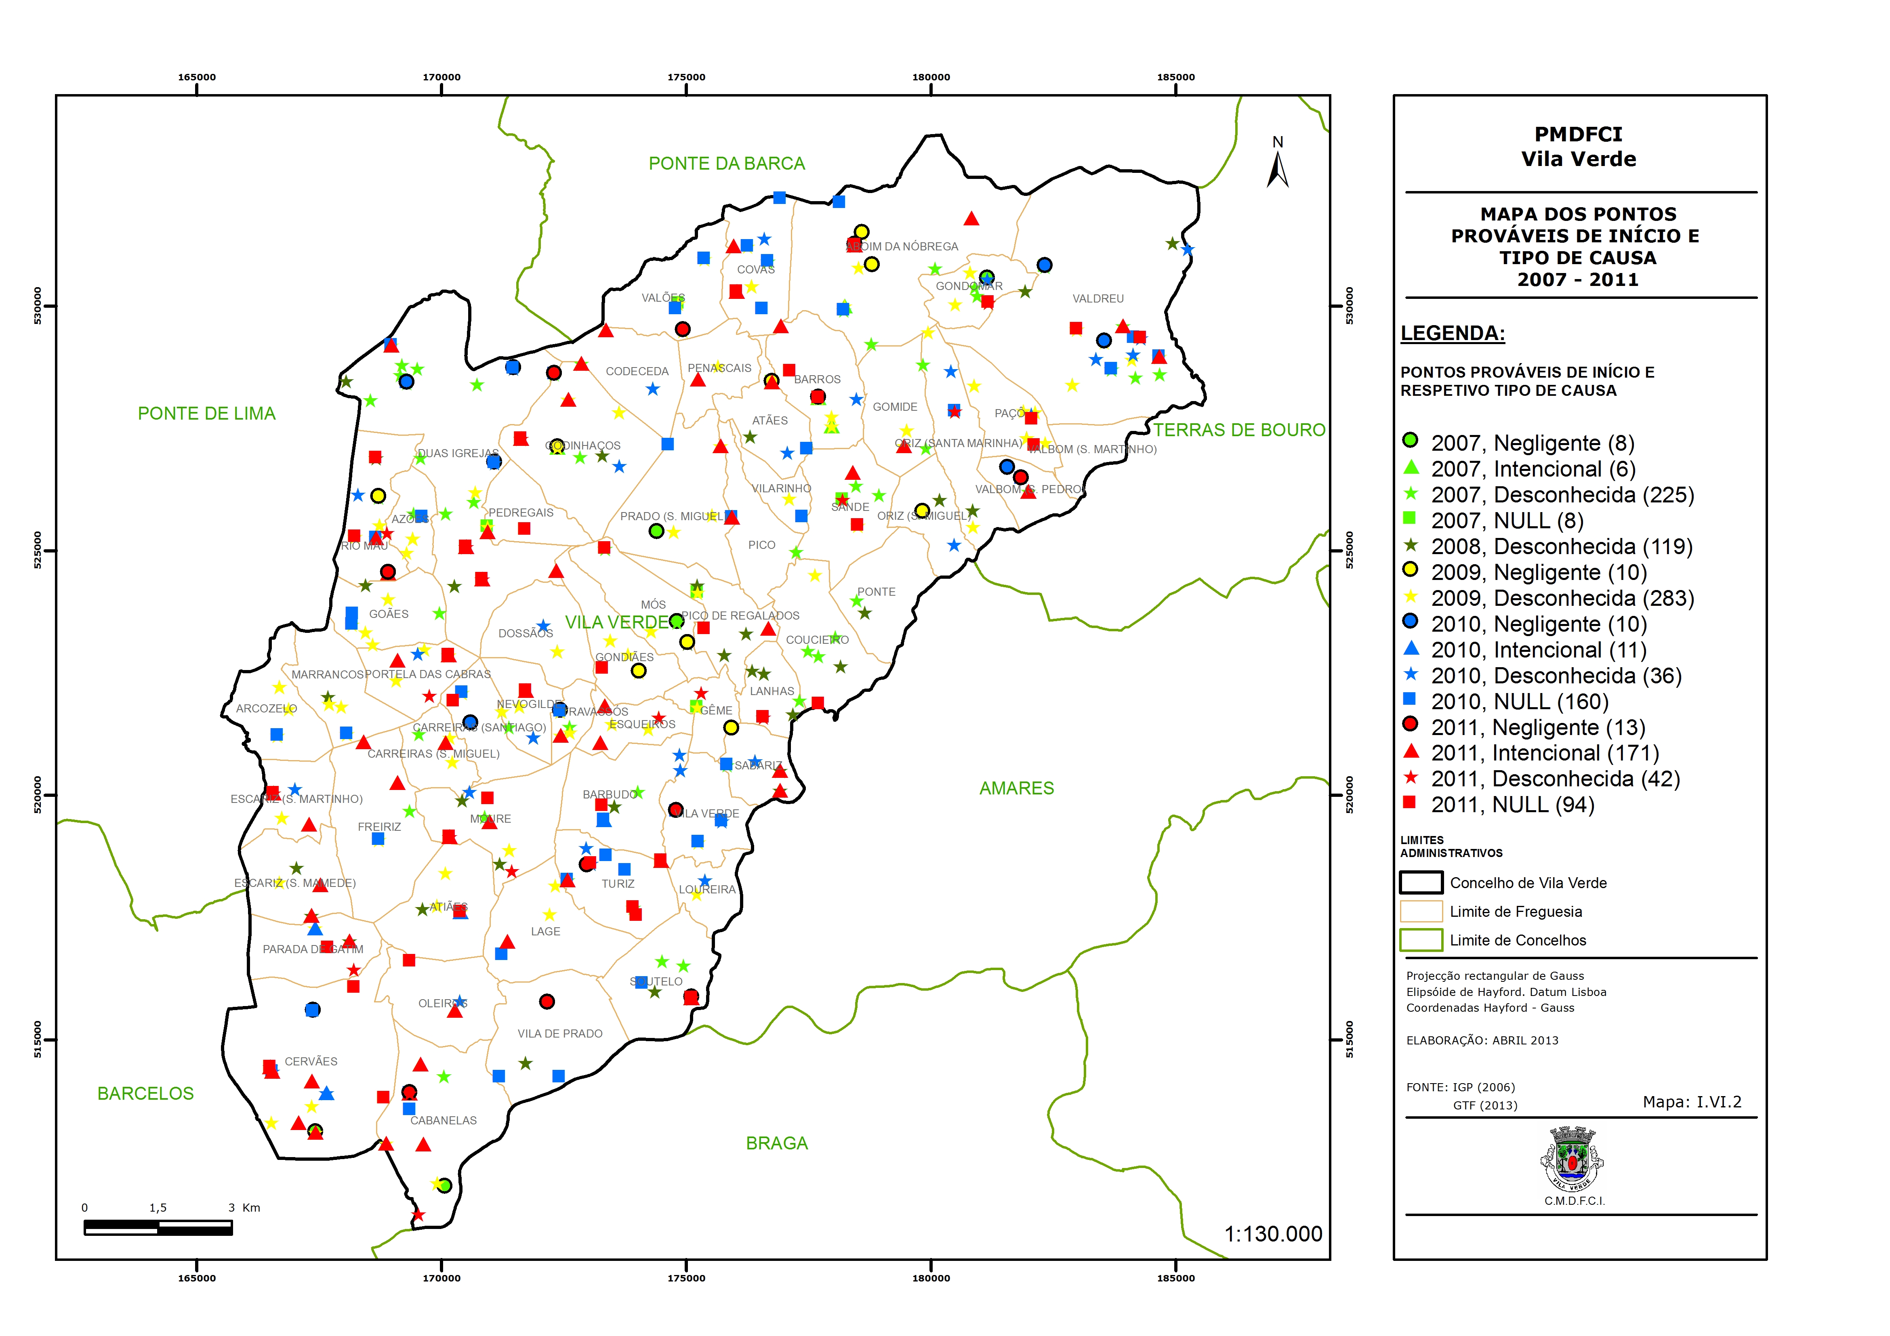Click the VILARINHO parish label
The height and width of the screenshot is (1336, 1890).
click(781, 488)
